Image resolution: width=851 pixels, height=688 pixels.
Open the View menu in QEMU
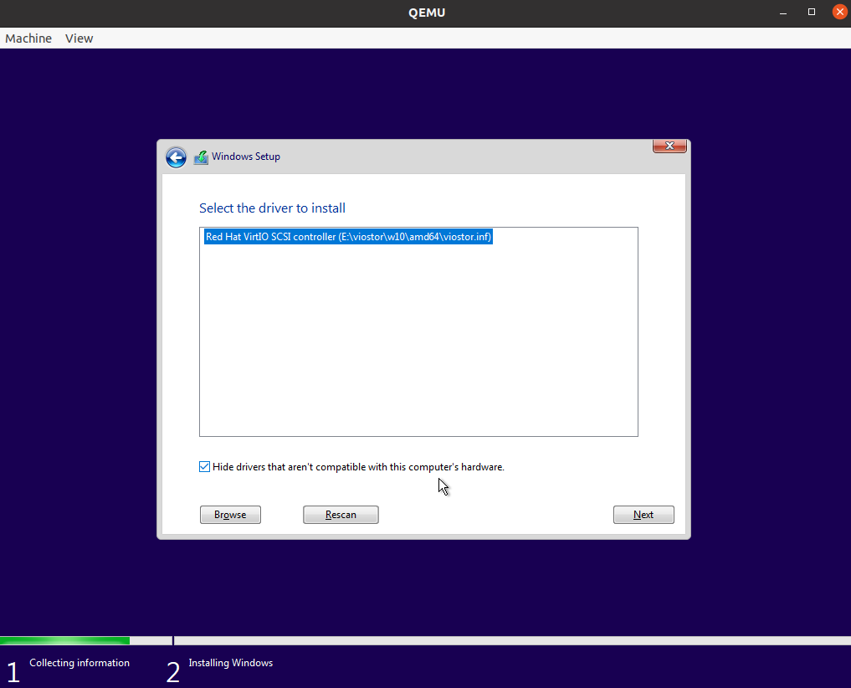(x=79, y=39)
